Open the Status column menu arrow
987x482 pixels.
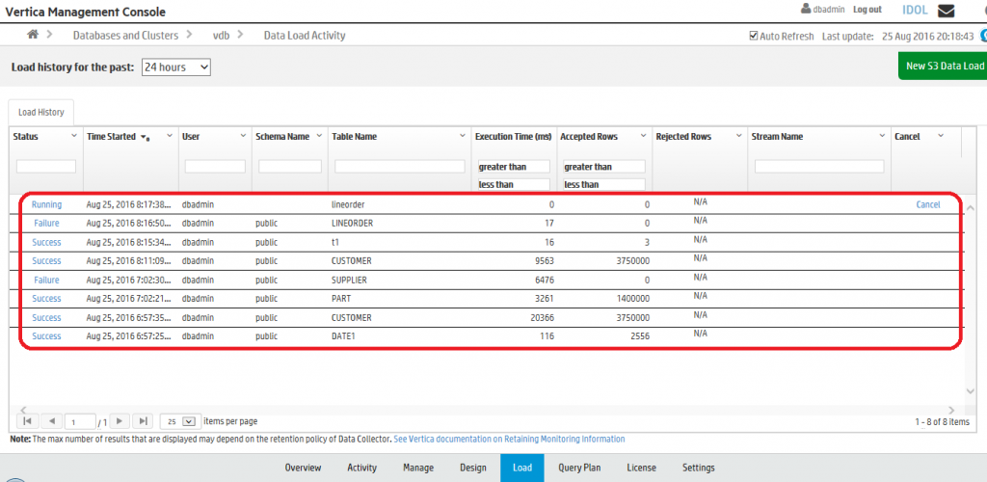click(x=73, y=136)
